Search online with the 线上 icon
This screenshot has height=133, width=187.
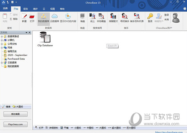click(93, 18)
